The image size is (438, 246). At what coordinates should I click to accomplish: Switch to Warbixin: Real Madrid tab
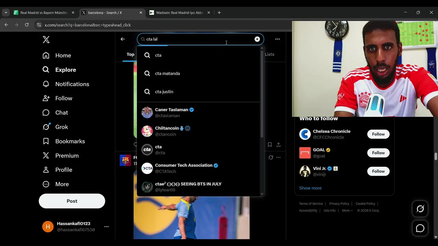click(180, 13)
